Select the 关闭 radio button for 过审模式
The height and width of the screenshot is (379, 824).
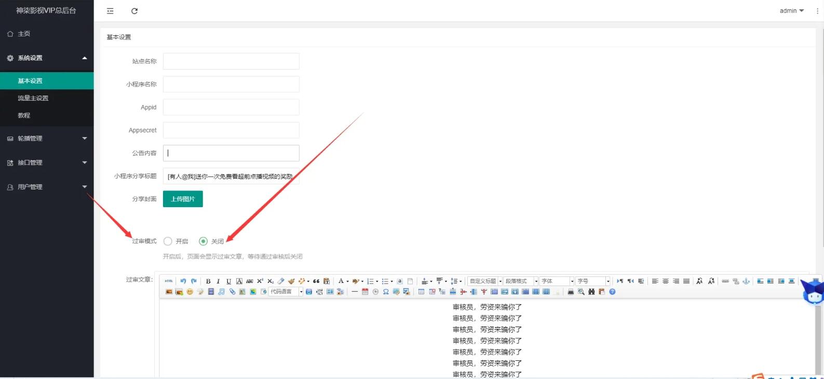click(x=203, y=241)
